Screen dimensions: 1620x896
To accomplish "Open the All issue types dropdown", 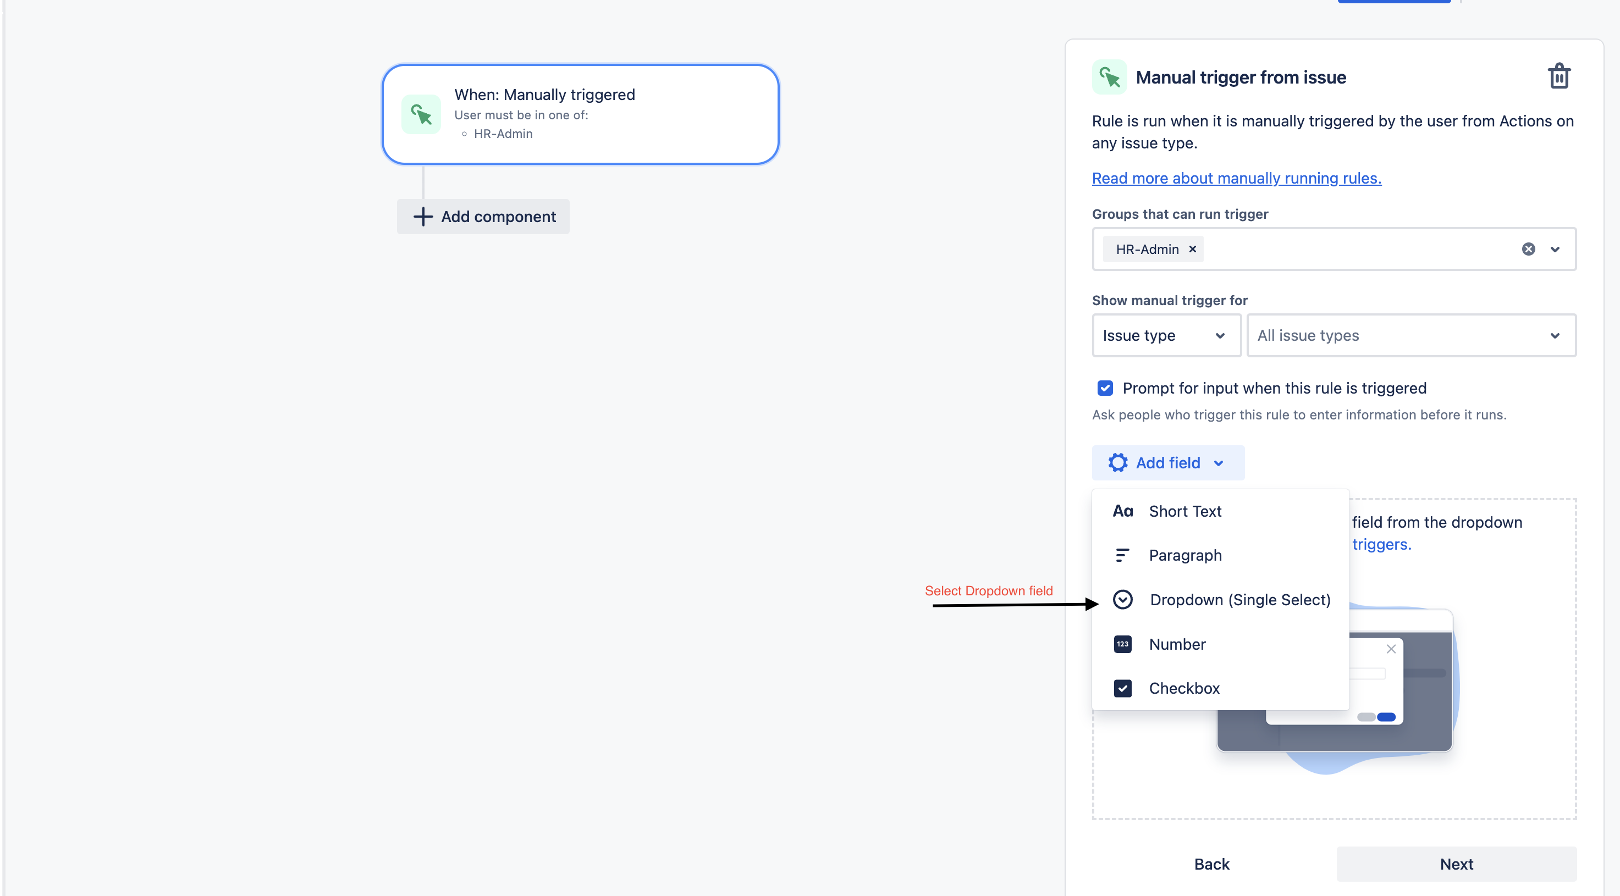I will [x=1410, y=335].
